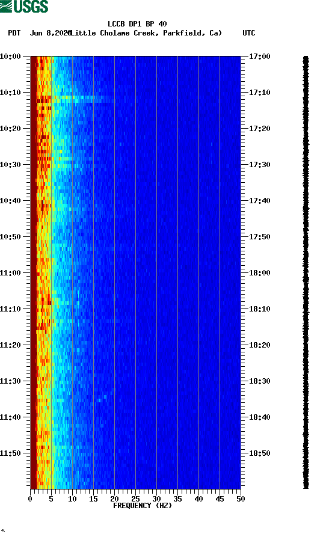Click the '10:00' PDT time label
This screenshot has height=537, width=332.
(10, 56)
